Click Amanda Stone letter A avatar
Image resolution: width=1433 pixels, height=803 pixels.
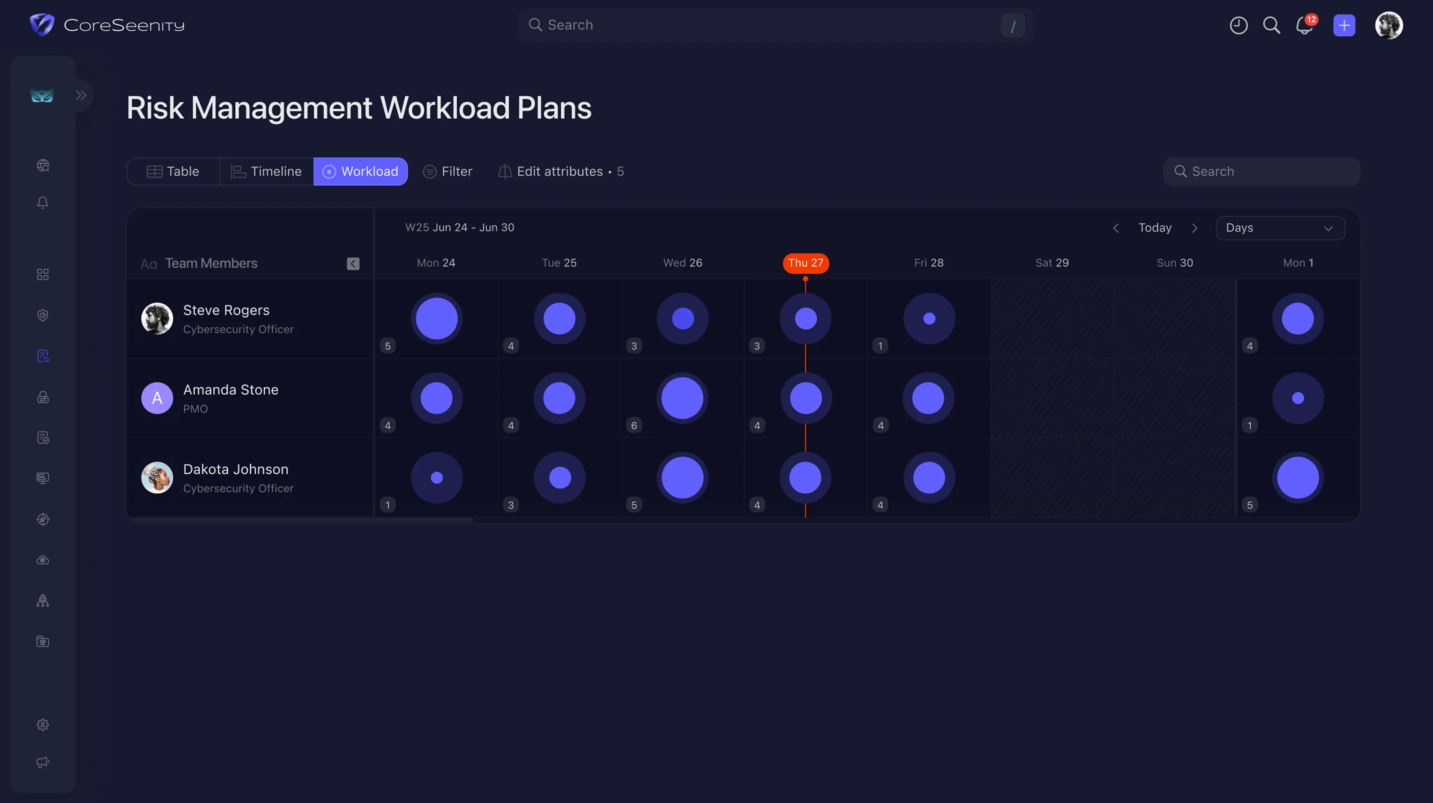[x=157, y=398]
